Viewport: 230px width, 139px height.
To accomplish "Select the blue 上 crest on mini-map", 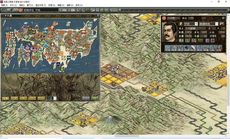I will [x=57, y=39].
